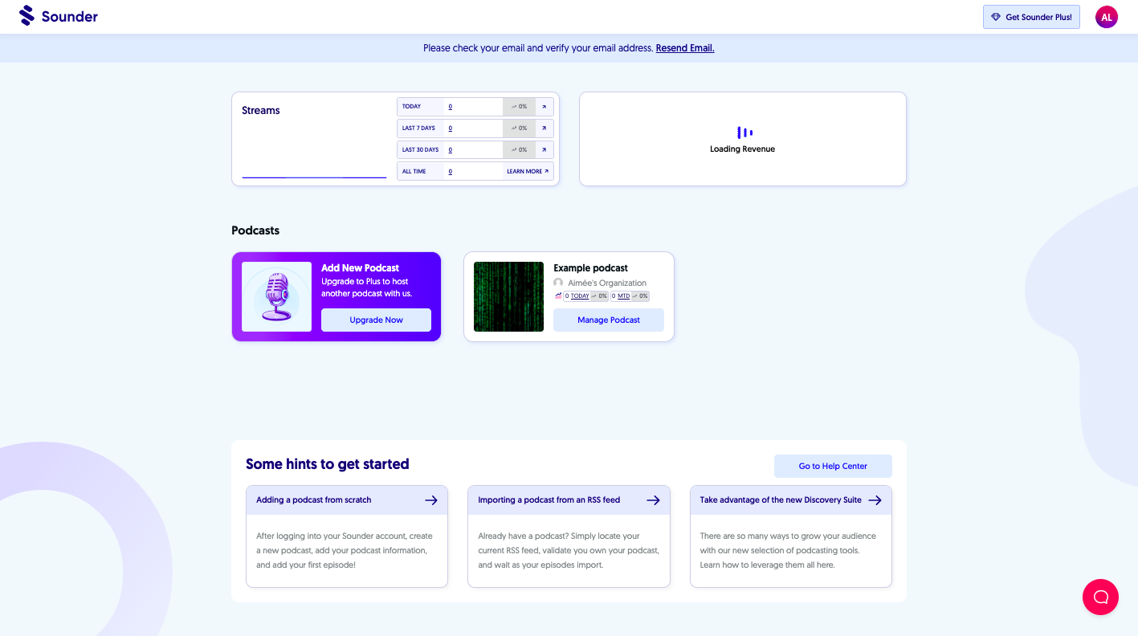The width and height of the screenshot is (1138, 636).
Task: Open the AL profile avatar menu
Action: click(1107, 16)
